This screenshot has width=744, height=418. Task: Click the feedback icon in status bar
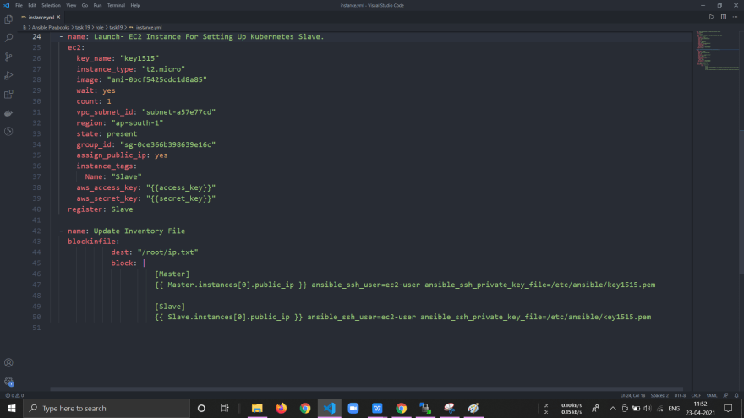[x=725, y=395]
